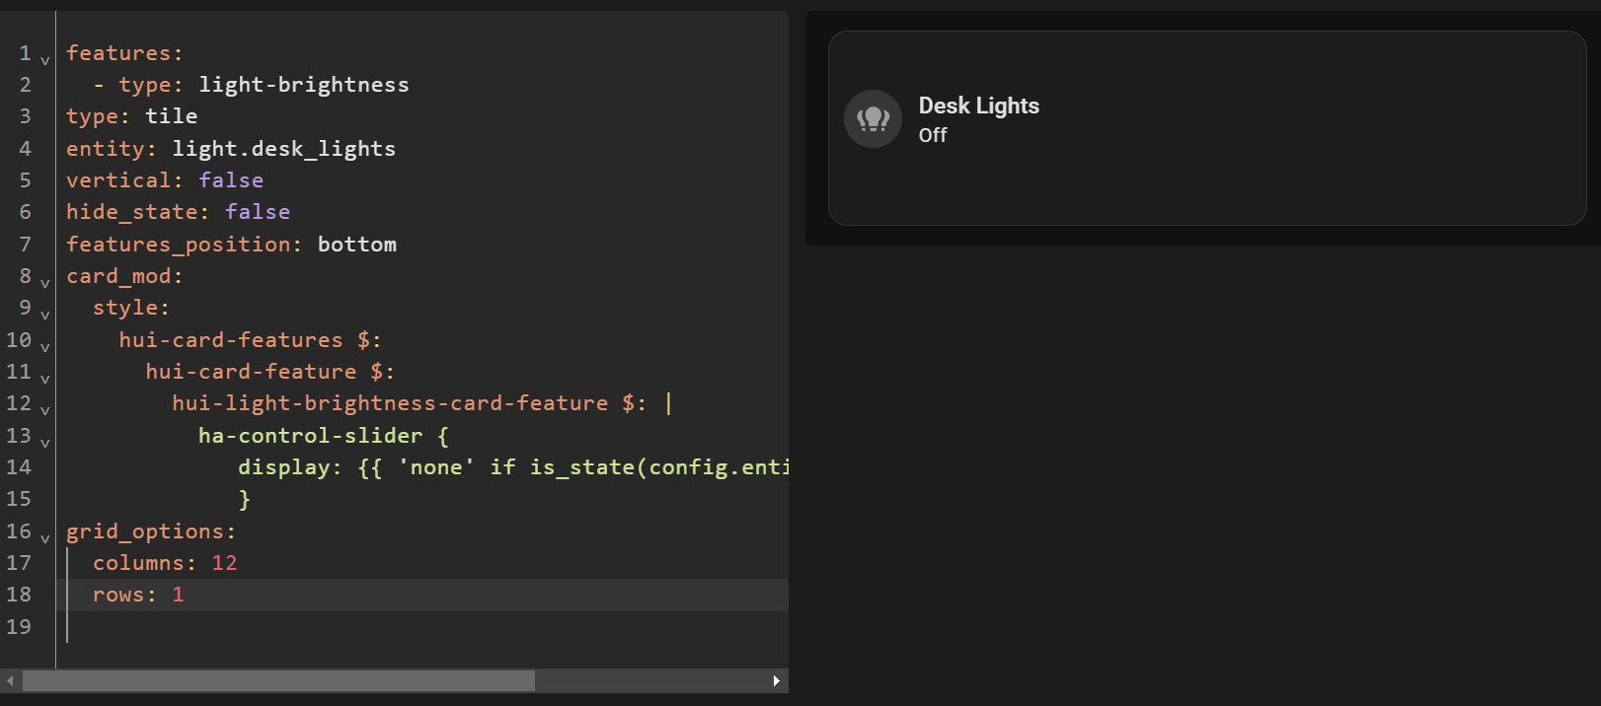The height and width of the screenshot is (706, 1601).
Task: Click the editor's scroll-left arrow
Action: point(11,680)
